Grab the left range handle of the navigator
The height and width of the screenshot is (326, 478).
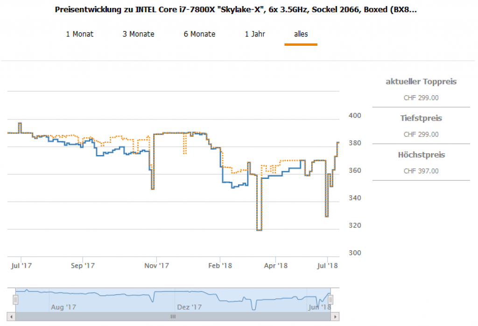tap(15, 300)
